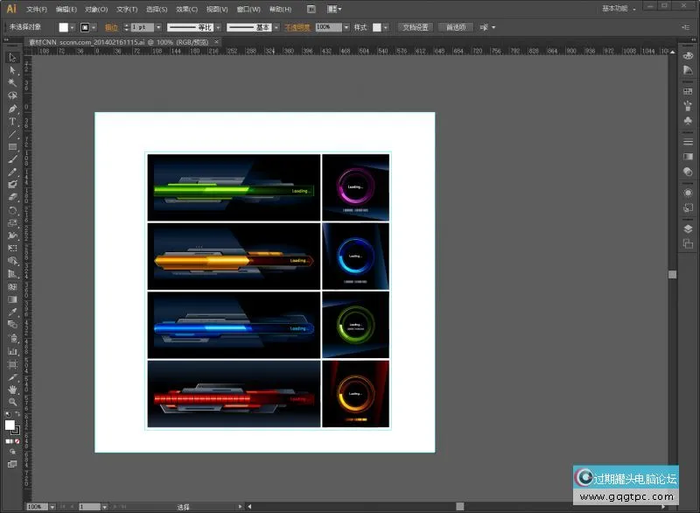Open the Bridge icon in menu bar
Image resolution: width=700 pixels, height=513 pixels.
click(x=311, y=9)
